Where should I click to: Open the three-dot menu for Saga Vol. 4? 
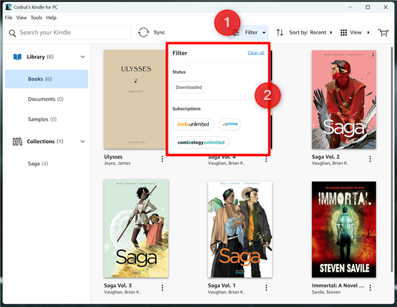point(266,159)
